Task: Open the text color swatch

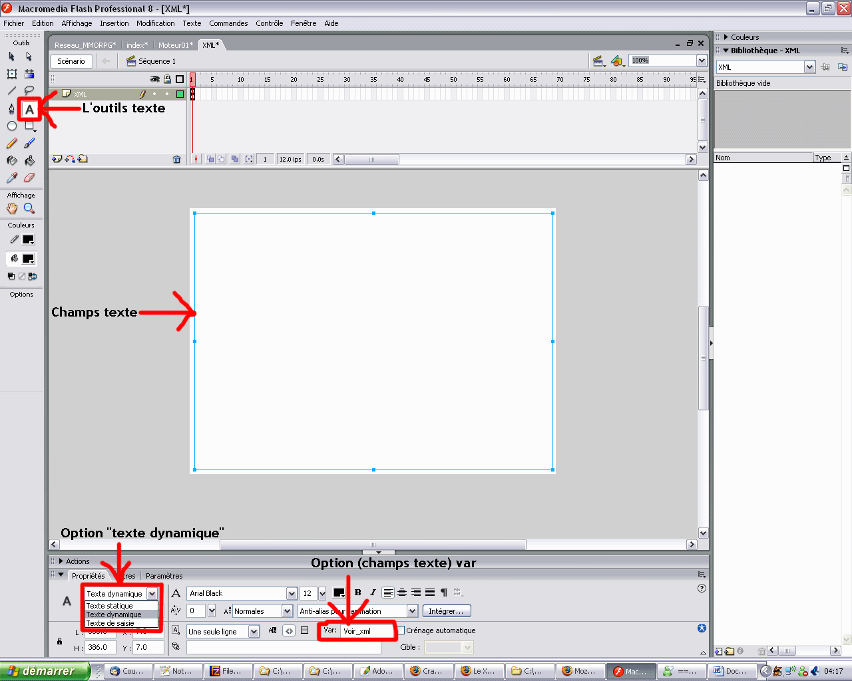Action: click(339, 593)
